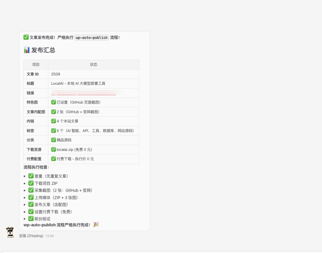Viewport: 322px width, 253px height.
Task: Click the wp-auto-publish inline code badge
Action: 92,37
